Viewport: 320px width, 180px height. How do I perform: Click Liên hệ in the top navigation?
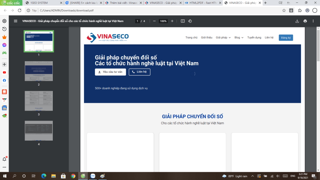(269, 37)
